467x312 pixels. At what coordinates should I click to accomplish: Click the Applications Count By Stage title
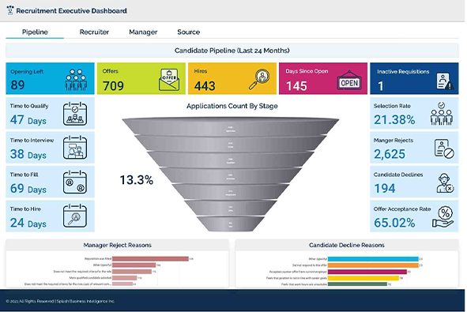click(x=232, y=106)
